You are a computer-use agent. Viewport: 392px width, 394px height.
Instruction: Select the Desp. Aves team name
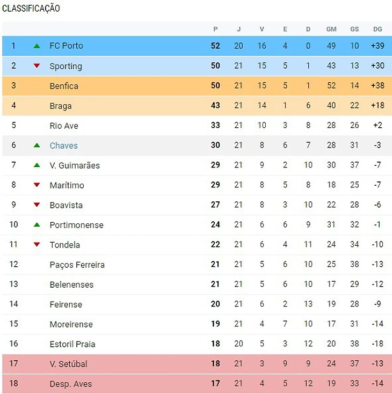[70, 384]
